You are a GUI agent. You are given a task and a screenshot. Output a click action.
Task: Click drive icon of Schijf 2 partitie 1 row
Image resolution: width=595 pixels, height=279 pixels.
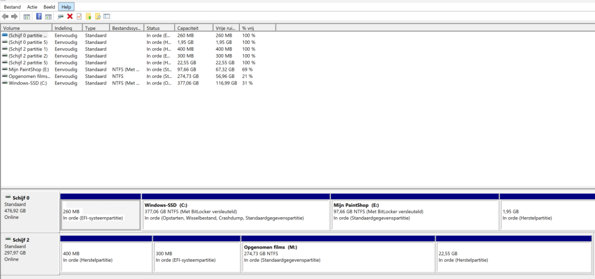(5, 49)
